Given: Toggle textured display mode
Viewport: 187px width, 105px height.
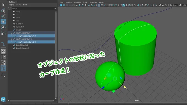Looking at the screenshot, I should [x=132, y=5].
